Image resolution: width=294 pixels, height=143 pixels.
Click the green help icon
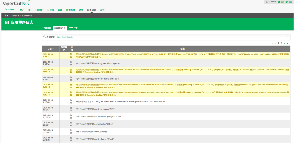click(x=279, y=2)
